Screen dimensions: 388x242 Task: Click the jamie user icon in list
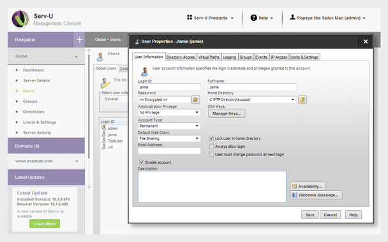(104, 134)
